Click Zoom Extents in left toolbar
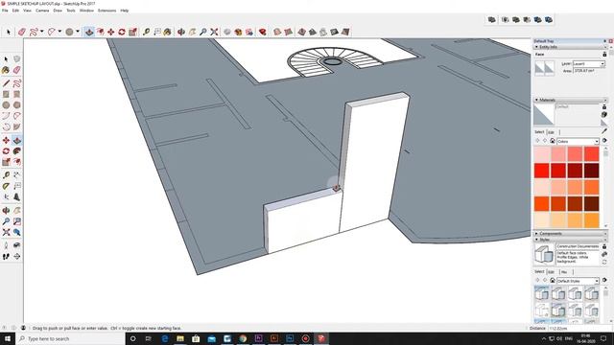This screenshot has height=345, width=614. [x=6, y=232]
